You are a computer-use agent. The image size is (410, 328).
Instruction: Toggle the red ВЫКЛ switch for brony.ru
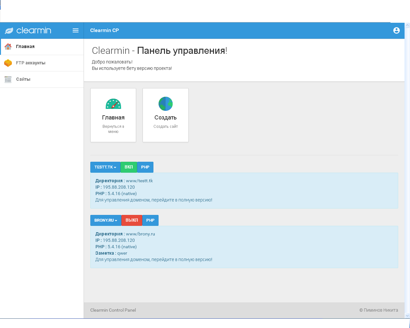coord(132,220)
